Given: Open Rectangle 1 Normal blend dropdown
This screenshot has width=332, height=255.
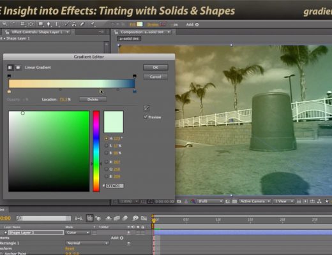Looking at the screenshot, I should coord(87,243).
